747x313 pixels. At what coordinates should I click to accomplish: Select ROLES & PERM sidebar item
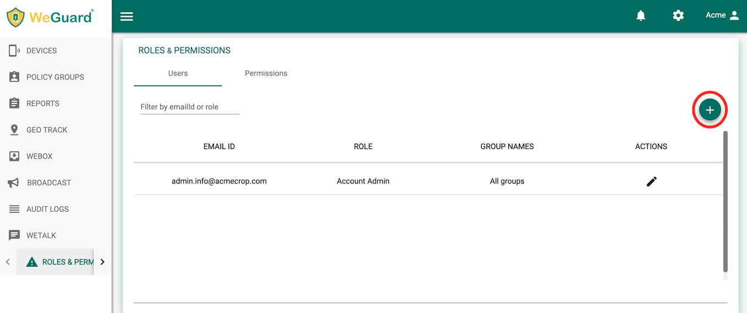55,262
